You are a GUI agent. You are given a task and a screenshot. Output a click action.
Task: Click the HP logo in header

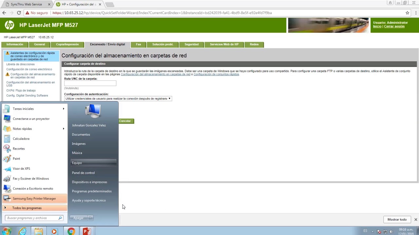point(9,25)
